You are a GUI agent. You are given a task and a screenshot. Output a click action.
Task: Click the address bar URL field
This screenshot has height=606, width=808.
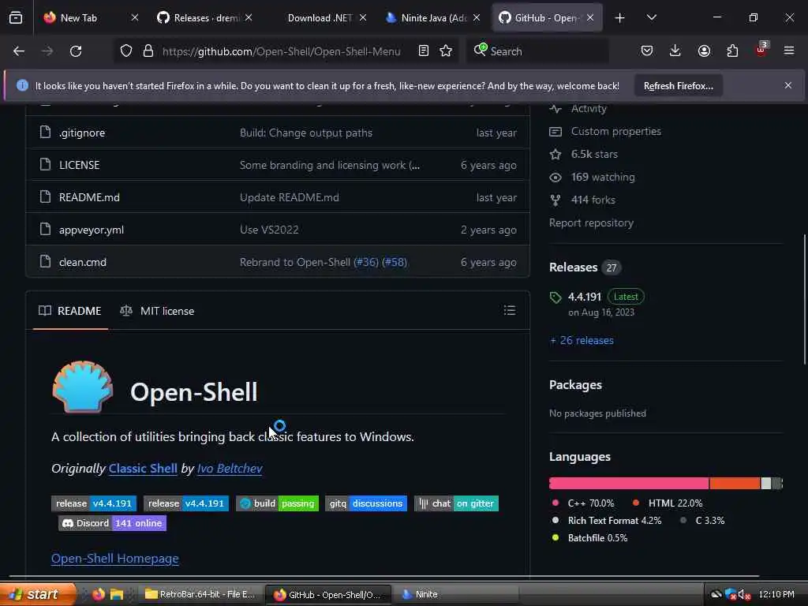point(282,51)
